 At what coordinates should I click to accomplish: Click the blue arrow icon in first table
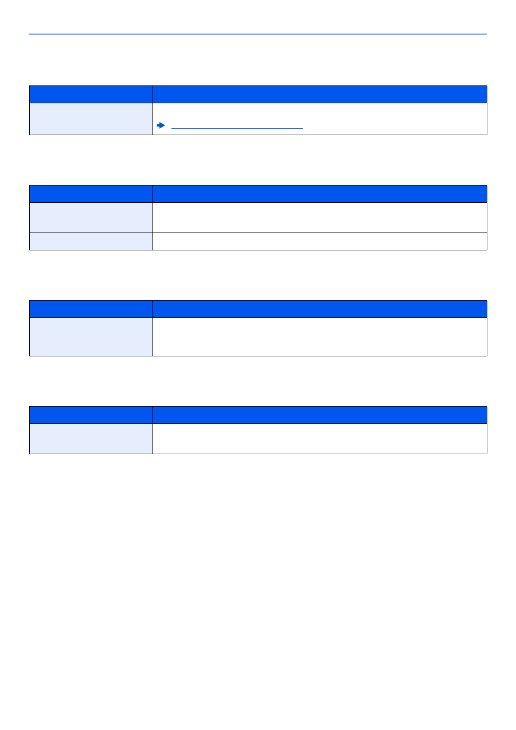161,125
